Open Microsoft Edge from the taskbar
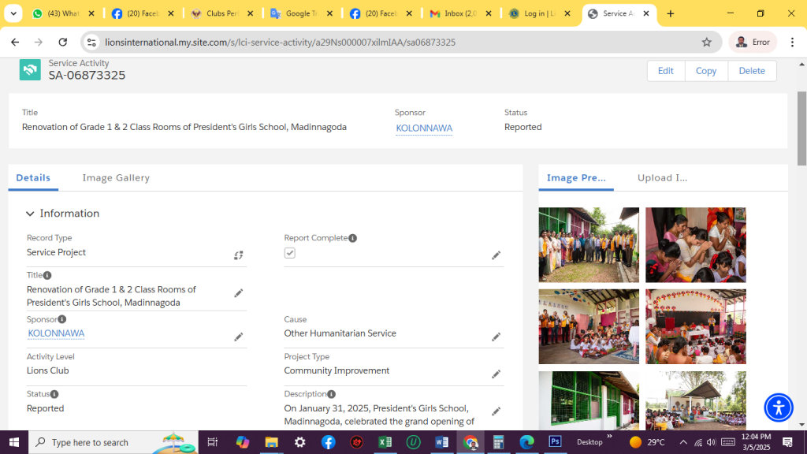807x454 pixels. click(x=526, y=442)
